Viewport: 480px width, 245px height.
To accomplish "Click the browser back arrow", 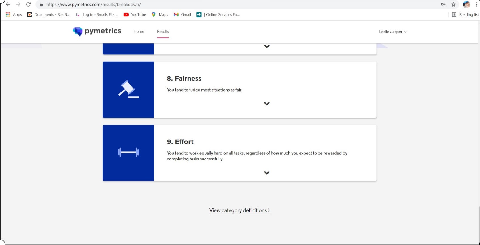I will [8, 5].
